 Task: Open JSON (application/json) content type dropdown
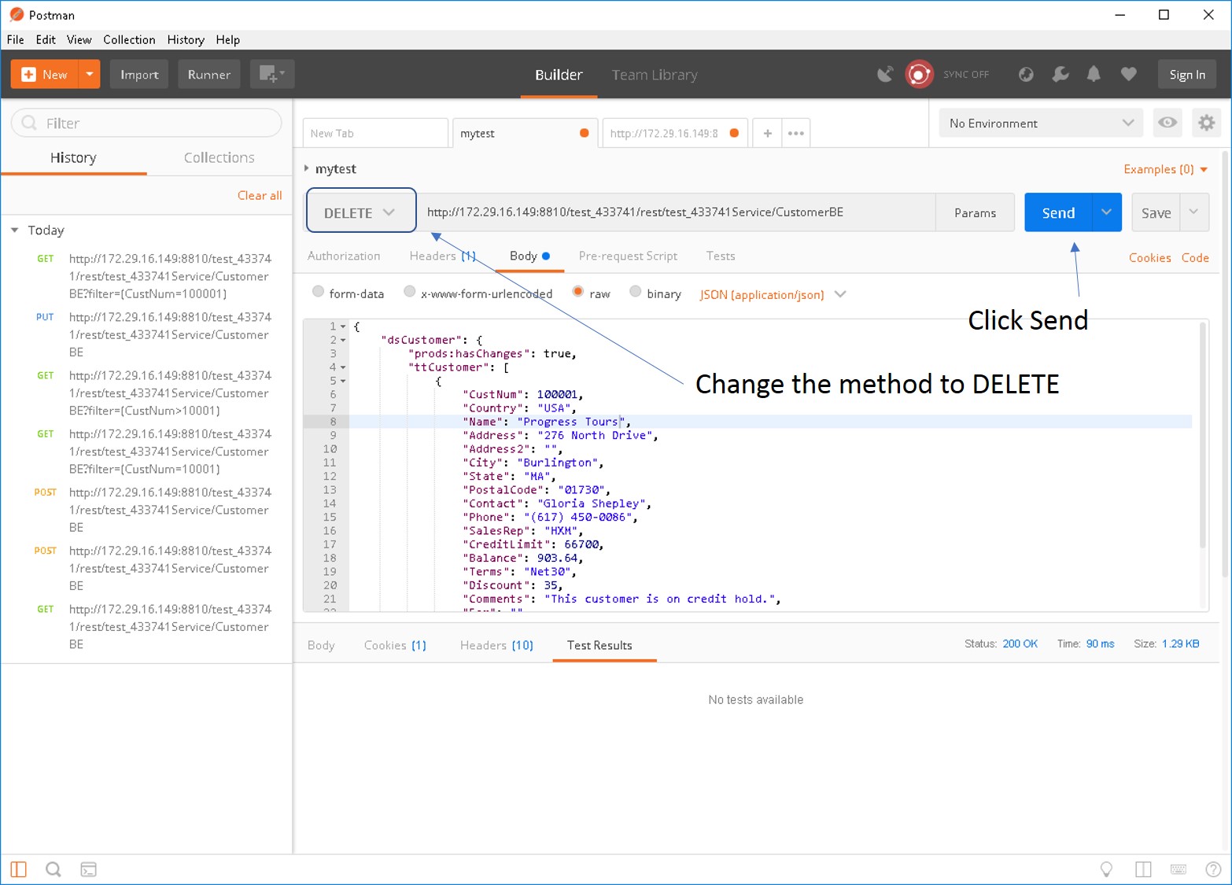[773, 294]
